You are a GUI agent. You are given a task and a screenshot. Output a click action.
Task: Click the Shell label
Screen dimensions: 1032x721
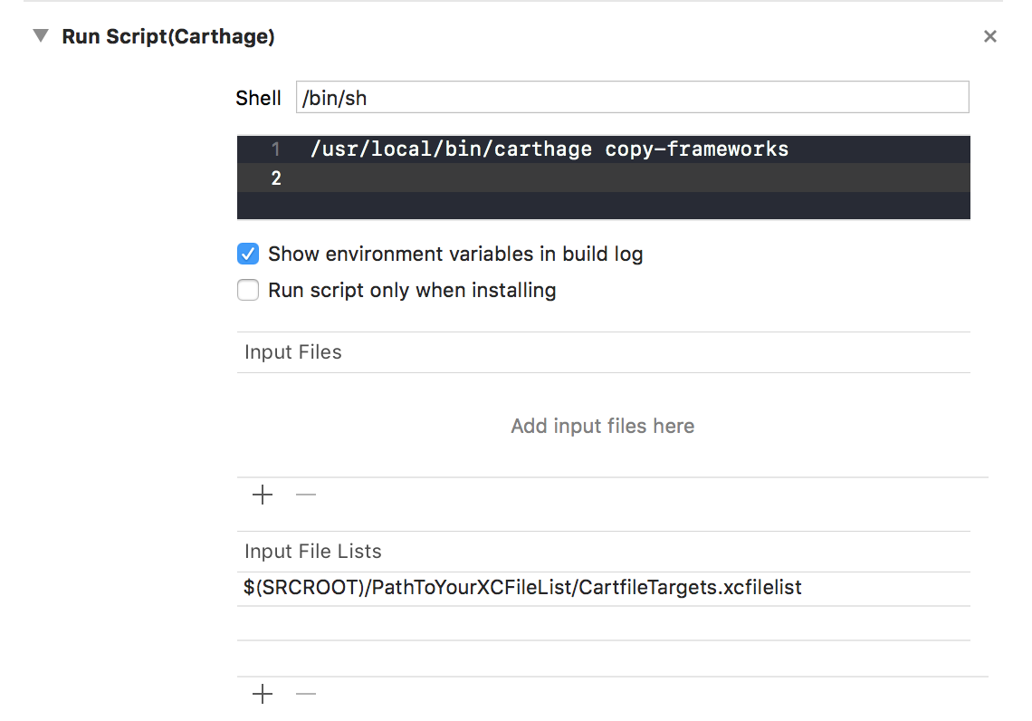258,98
